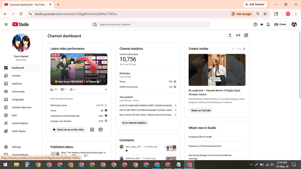Bookmark this page with the star icon

(265, 14)
